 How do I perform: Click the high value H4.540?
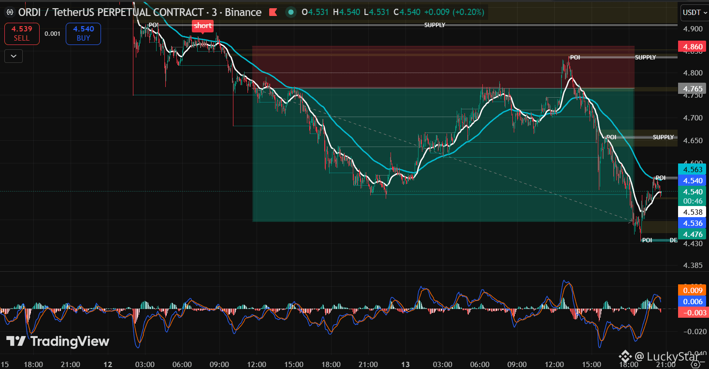347,12
